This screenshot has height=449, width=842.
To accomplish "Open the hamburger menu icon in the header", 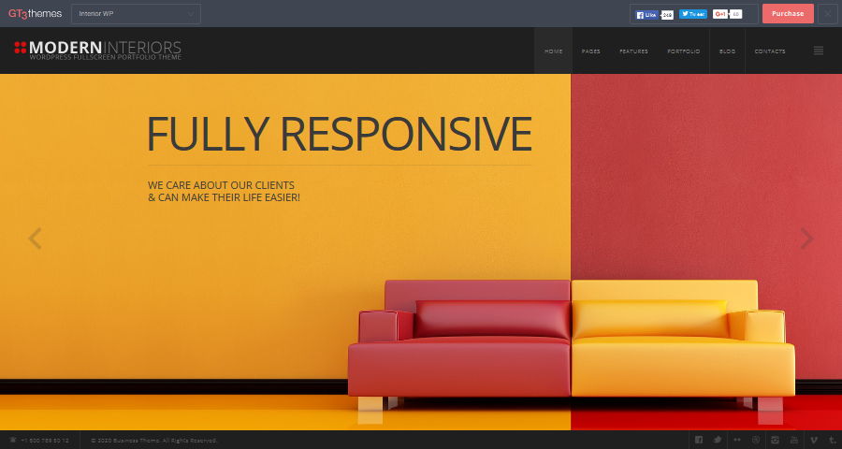I will point(819,51).
